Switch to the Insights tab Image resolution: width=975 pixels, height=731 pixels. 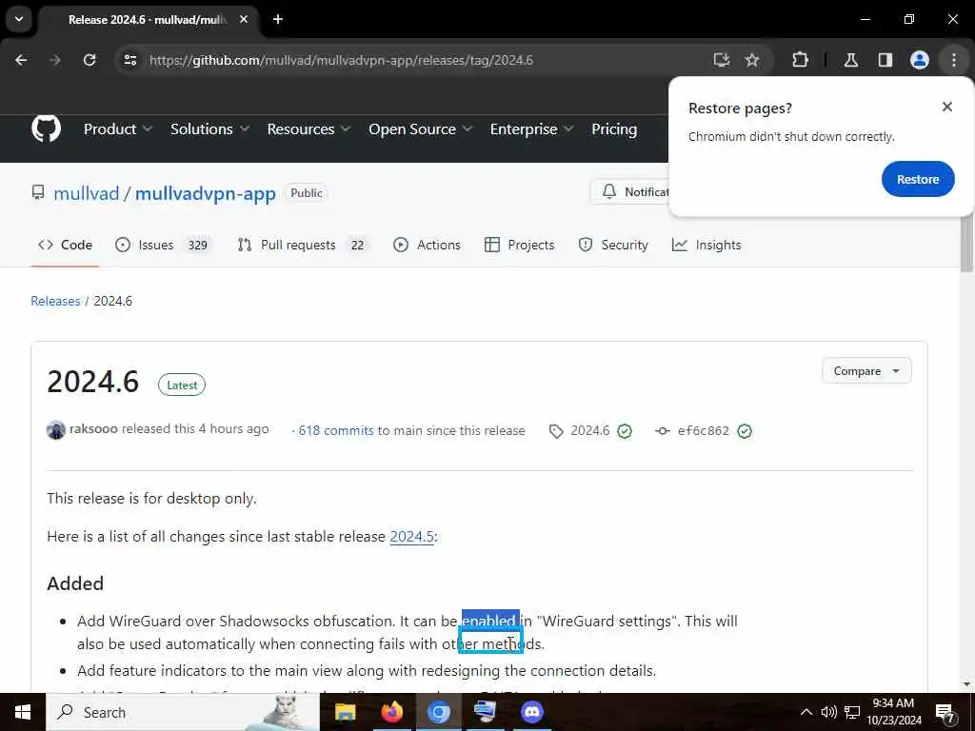[707, 245]
